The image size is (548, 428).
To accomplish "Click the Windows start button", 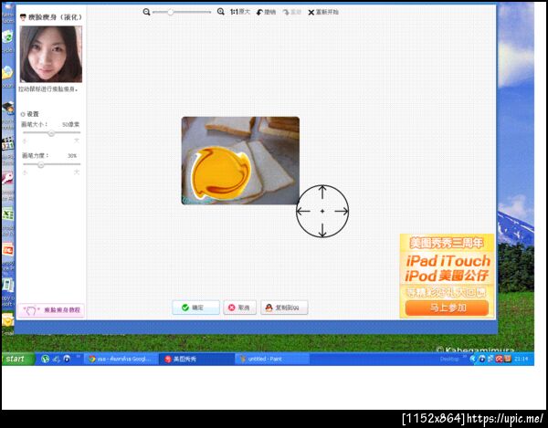I will 18,359.
